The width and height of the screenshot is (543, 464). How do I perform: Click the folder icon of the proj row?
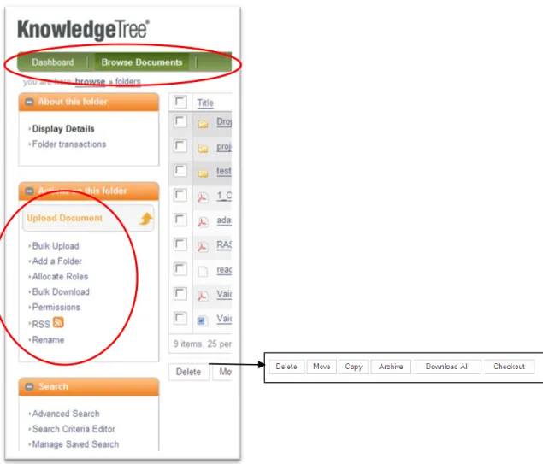coord(203,149)
